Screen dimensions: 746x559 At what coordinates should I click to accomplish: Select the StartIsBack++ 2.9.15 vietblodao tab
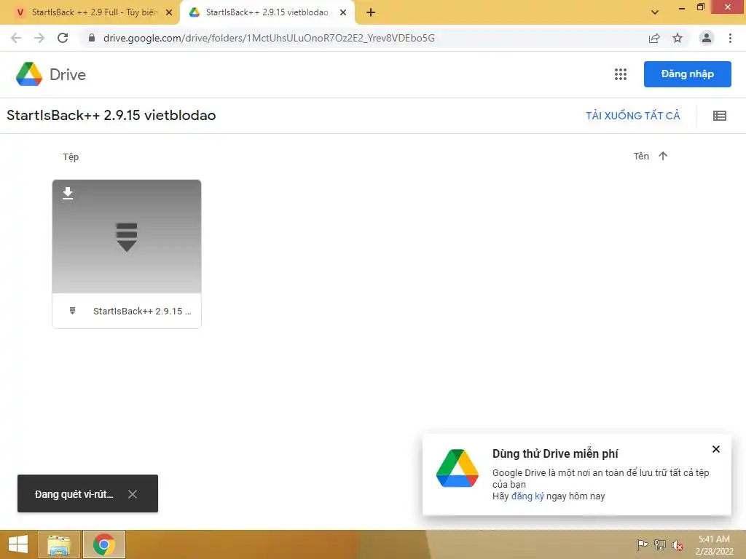click(x=267, y=12)
